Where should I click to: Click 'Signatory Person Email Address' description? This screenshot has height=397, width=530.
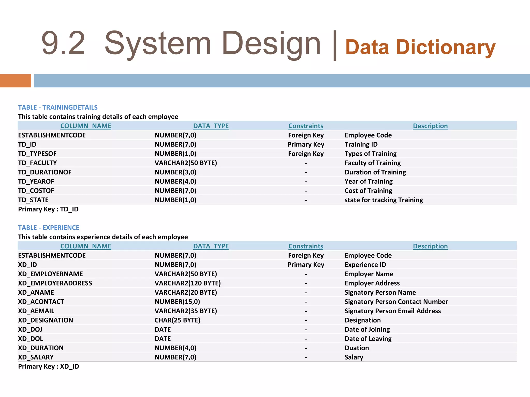[393, 311]
